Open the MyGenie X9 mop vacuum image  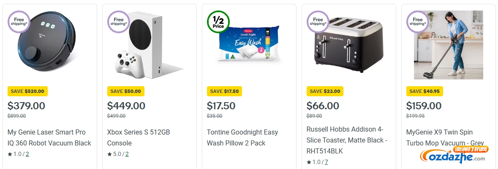[449, 45]
